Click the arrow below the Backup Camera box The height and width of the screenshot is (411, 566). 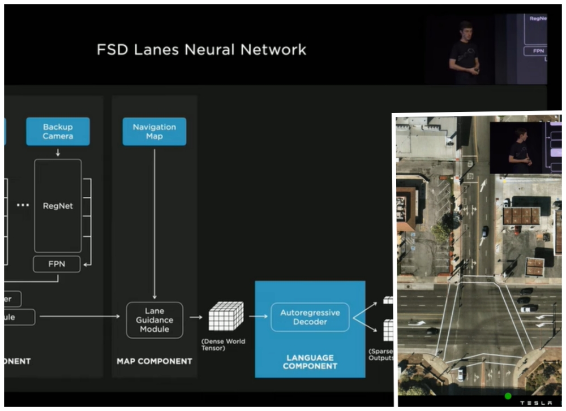(58, 153)
